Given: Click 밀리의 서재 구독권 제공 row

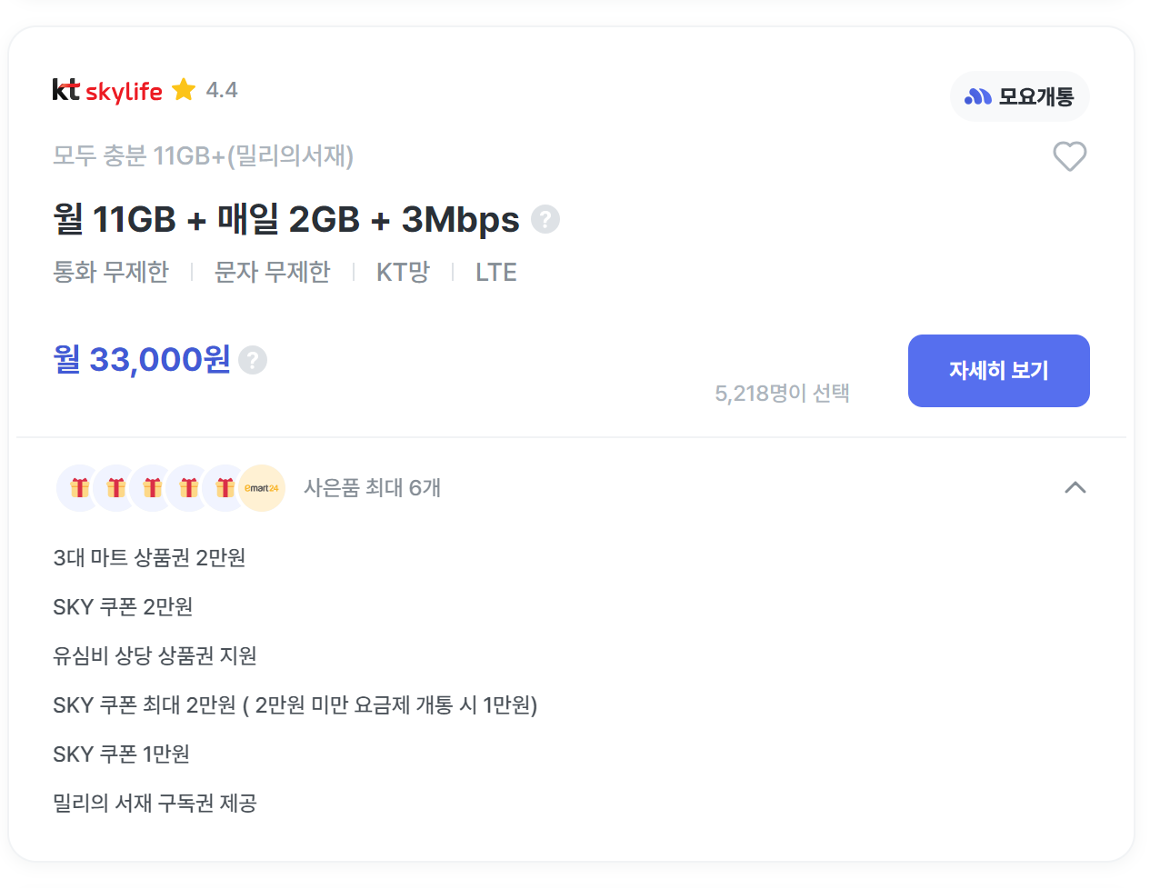Looking at the screenshot, I should [x=155, y=803].
